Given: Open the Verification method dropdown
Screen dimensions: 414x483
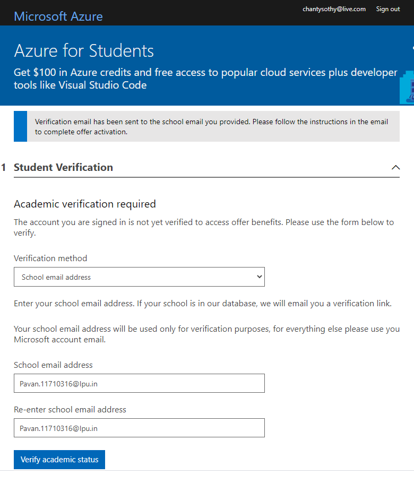Looking at the screenshot, I should point(139,277).
